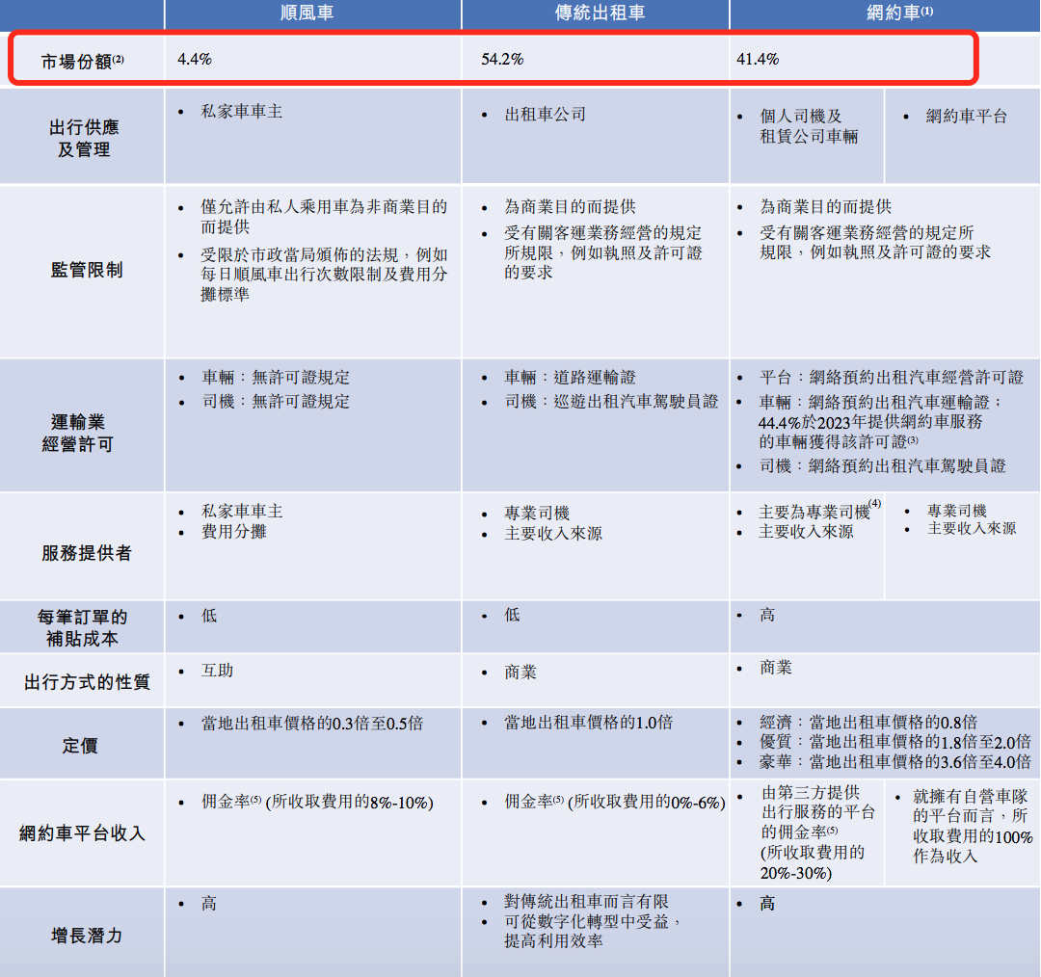Select the 41.4% market share cell
The image size is (1041, 977).
coord(758,60)
